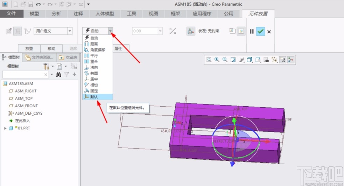Click the zoom out magnifier in view toolbar
This screenshot has height=186, width=344.
pyautogui.click(x=225, y=60)
